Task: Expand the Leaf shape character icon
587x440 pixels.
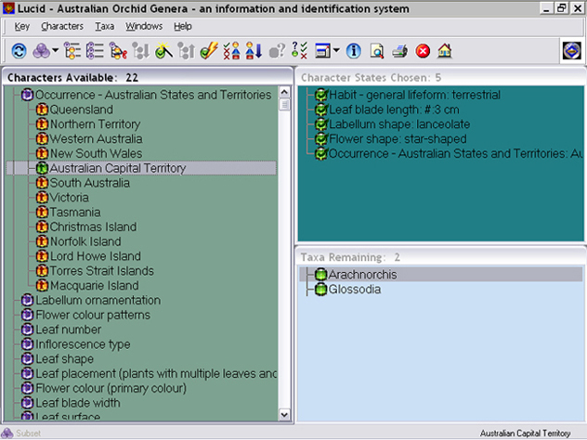Action: click(x=27, y=359)
